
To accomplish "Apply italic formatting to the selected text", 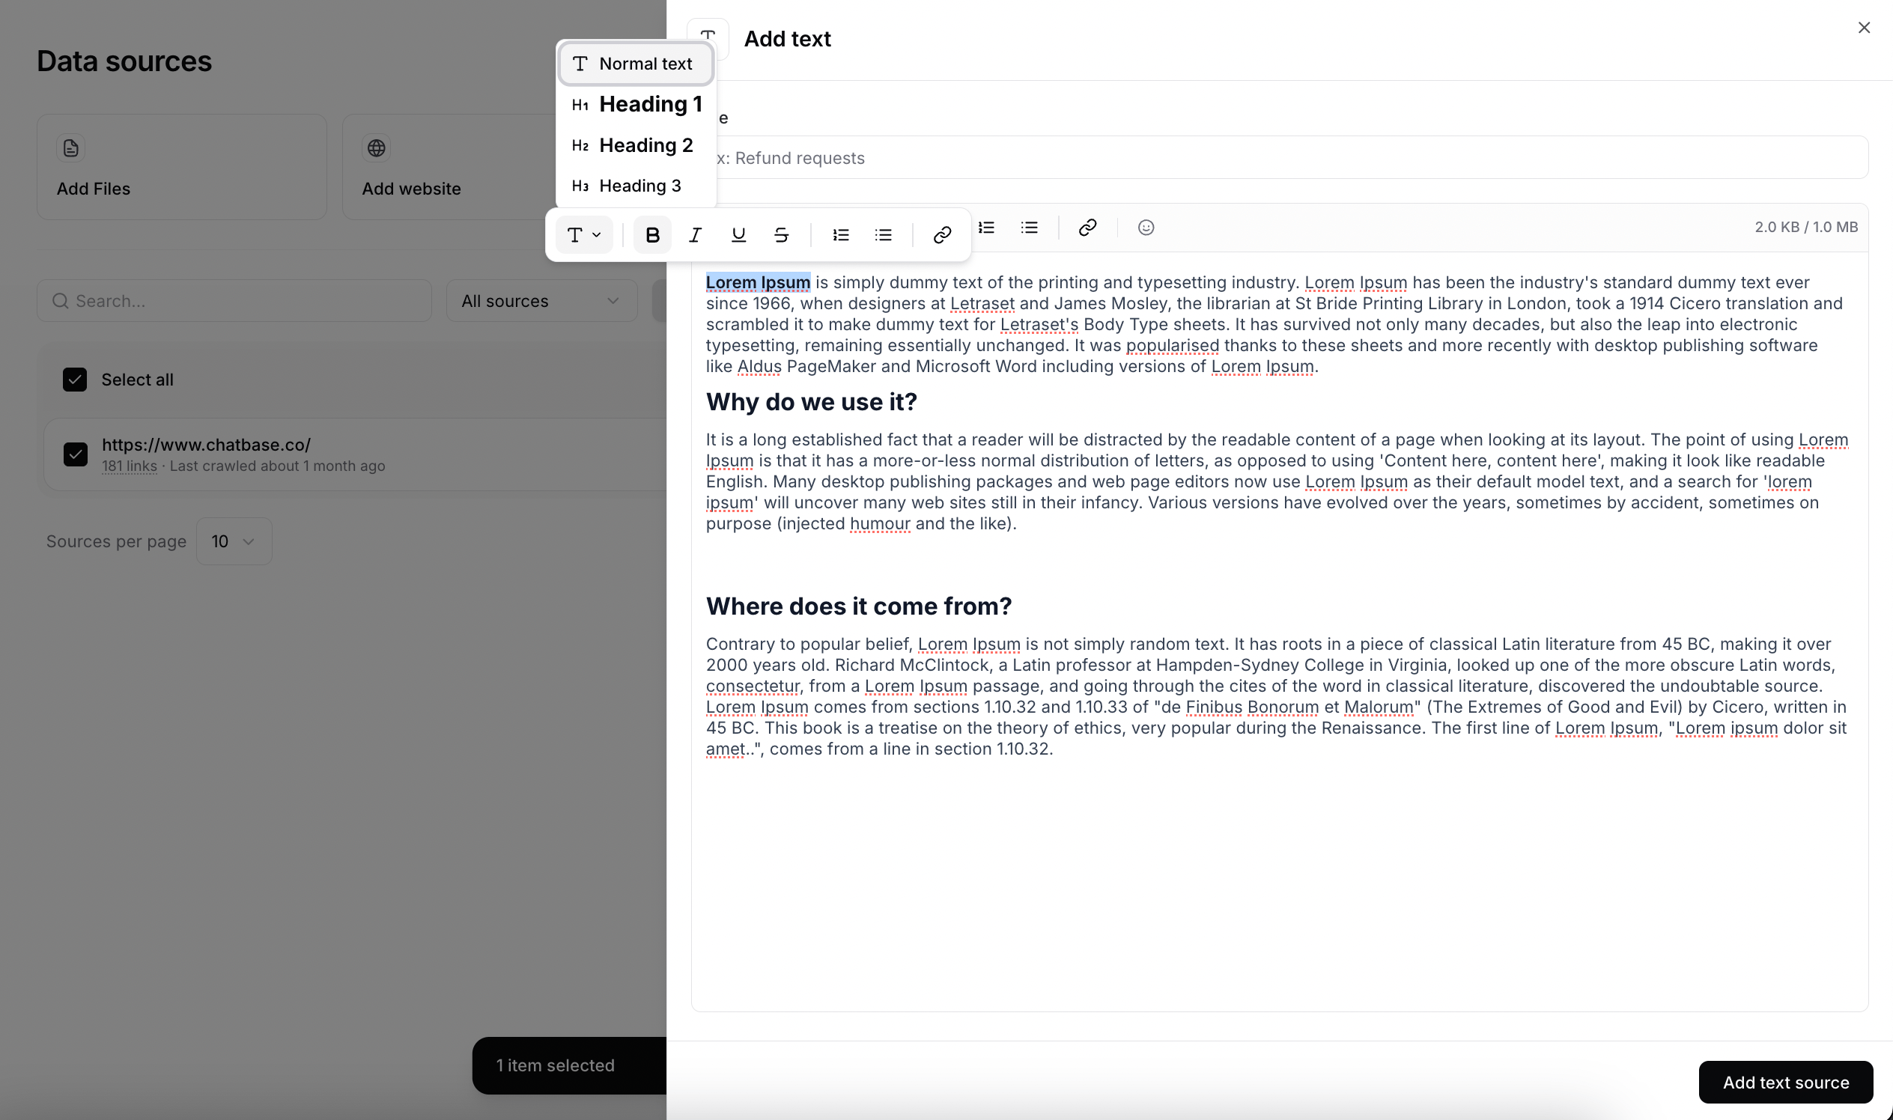I will (x=695, y=235).
